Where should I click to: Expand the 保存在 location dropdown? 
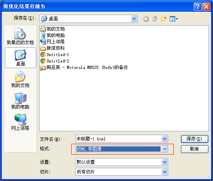[134, 19]
